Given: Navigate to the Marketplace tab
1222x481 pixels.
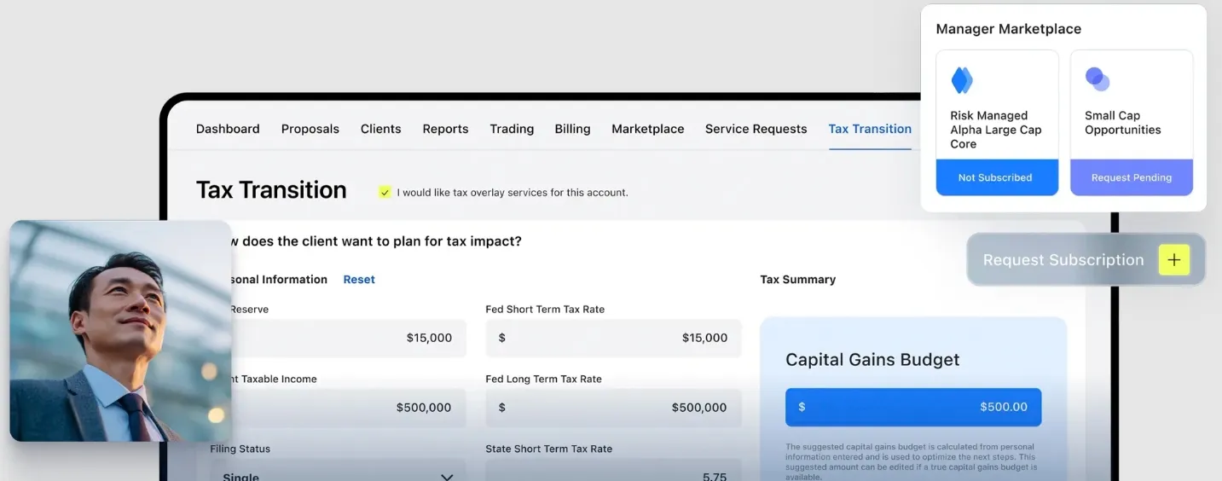Looking at the screenshot, I should (x=647, y=129).
